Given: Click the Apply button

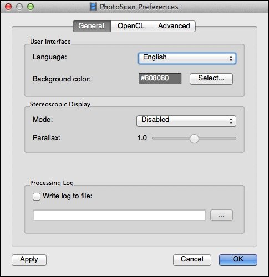Looking at the screenshot, I should (x=29, y=260).
